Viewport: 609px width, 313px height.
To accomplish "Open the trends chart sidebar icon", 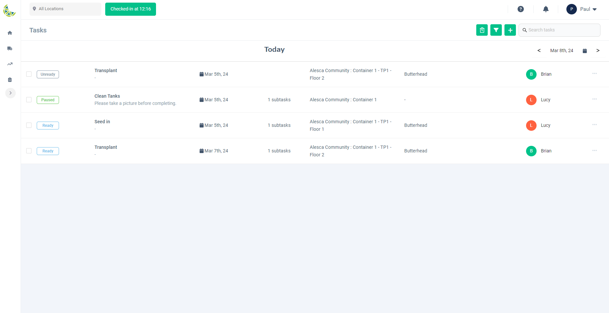I will click(10, 64).
